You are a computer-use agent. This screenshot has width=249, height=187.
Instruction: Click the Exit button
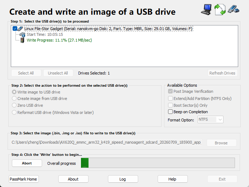coord(222,179)
